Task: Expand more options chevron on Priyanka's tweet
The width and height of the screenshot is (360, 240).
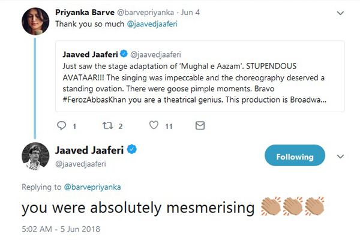Action: [340, 13]
